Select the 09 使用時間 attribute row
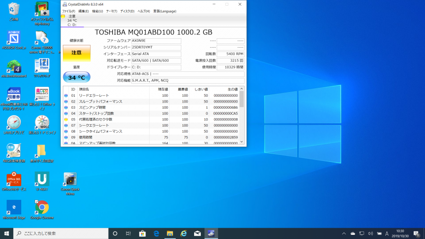The width and height of the screenshot is (425, 239). [x=151, y=137]
